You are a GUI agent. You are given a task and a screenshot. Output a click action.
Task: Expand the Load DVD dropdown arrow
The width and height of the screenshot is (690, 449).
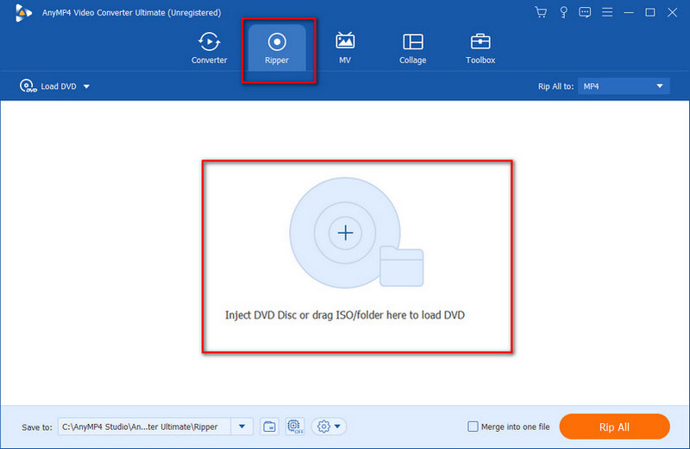86,86
